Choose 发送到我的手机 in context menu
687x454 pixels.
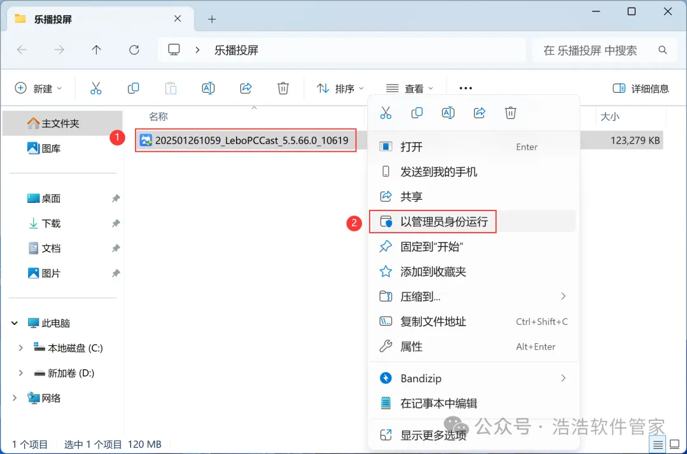click(x=473, y=172)
